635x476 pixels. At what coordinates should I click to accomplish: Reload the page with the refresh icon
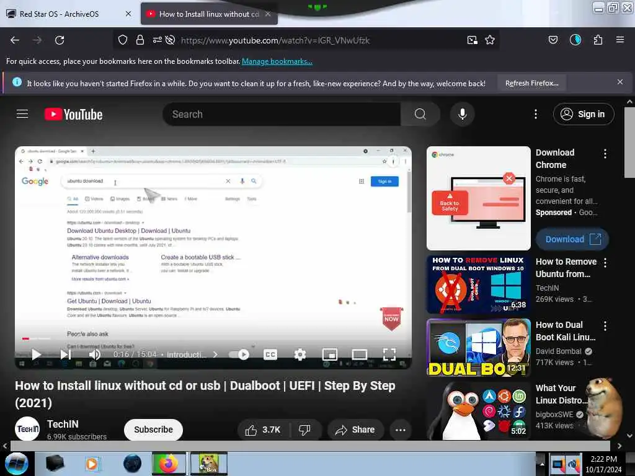(60, 40)
